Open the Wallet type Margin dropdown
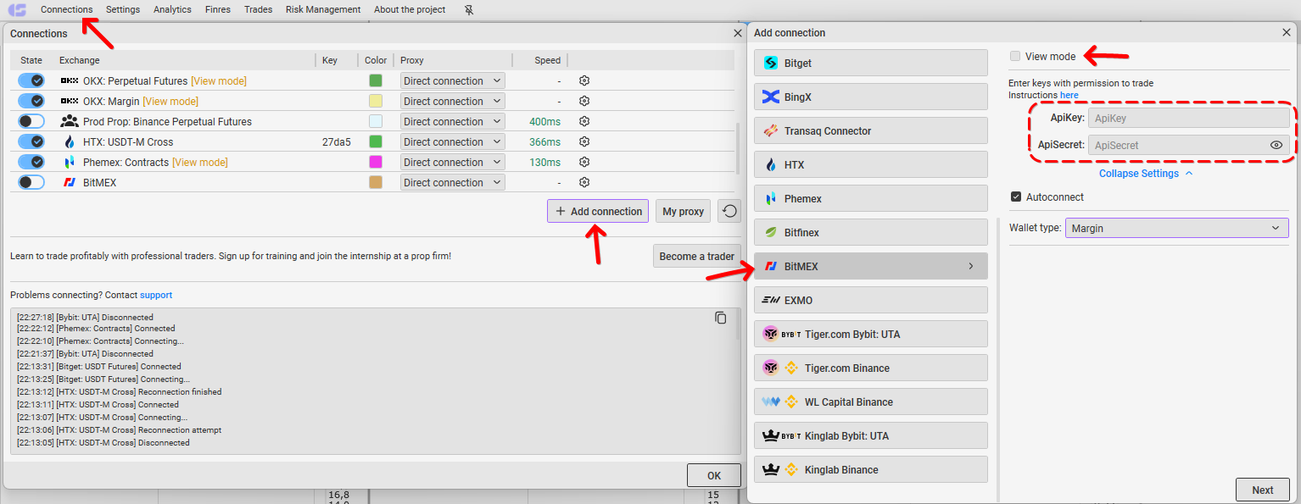The width and height of the screenshot is (1301, 504). tap(1176, 228)
